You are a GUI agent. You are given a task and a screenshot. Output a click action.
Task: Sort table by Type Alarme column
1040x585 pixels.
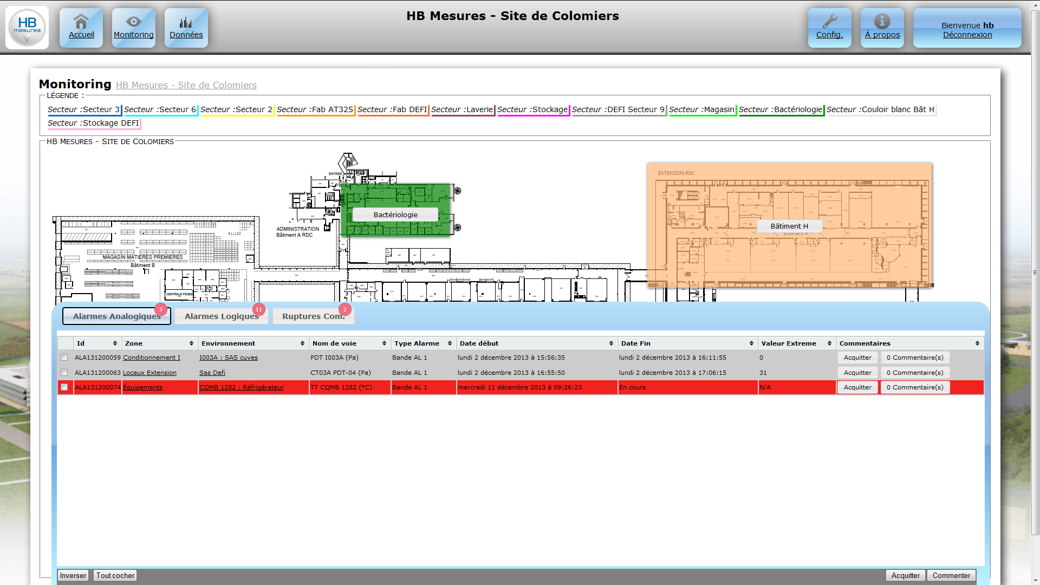(423, 343)
